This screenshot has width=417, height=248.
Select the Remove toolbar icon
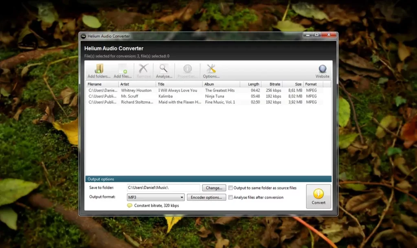[143, 69]
